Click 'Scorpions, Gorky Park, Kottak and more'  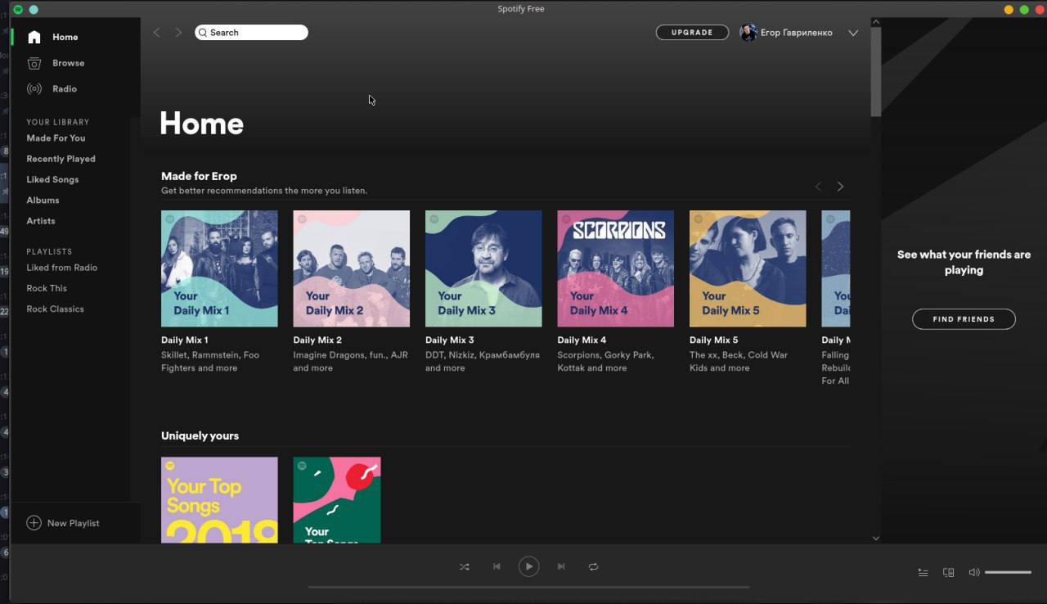pos(606,362)
